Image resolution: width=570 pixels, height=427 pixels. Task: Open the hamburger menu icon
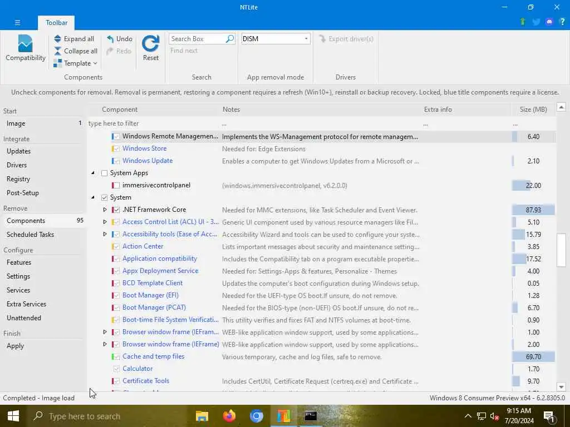coord(17,22)
